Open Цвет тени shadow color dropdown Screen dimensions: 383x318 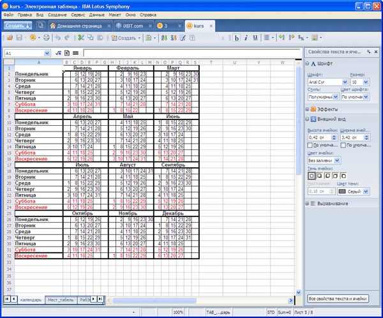click(x=366, y=192)
